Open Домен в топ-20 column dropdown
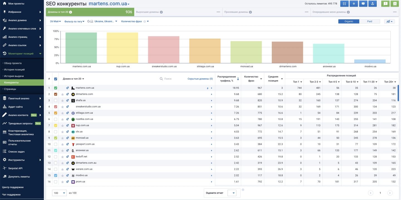This screenshot has width=401, height=200. click(x=74, y=79)
